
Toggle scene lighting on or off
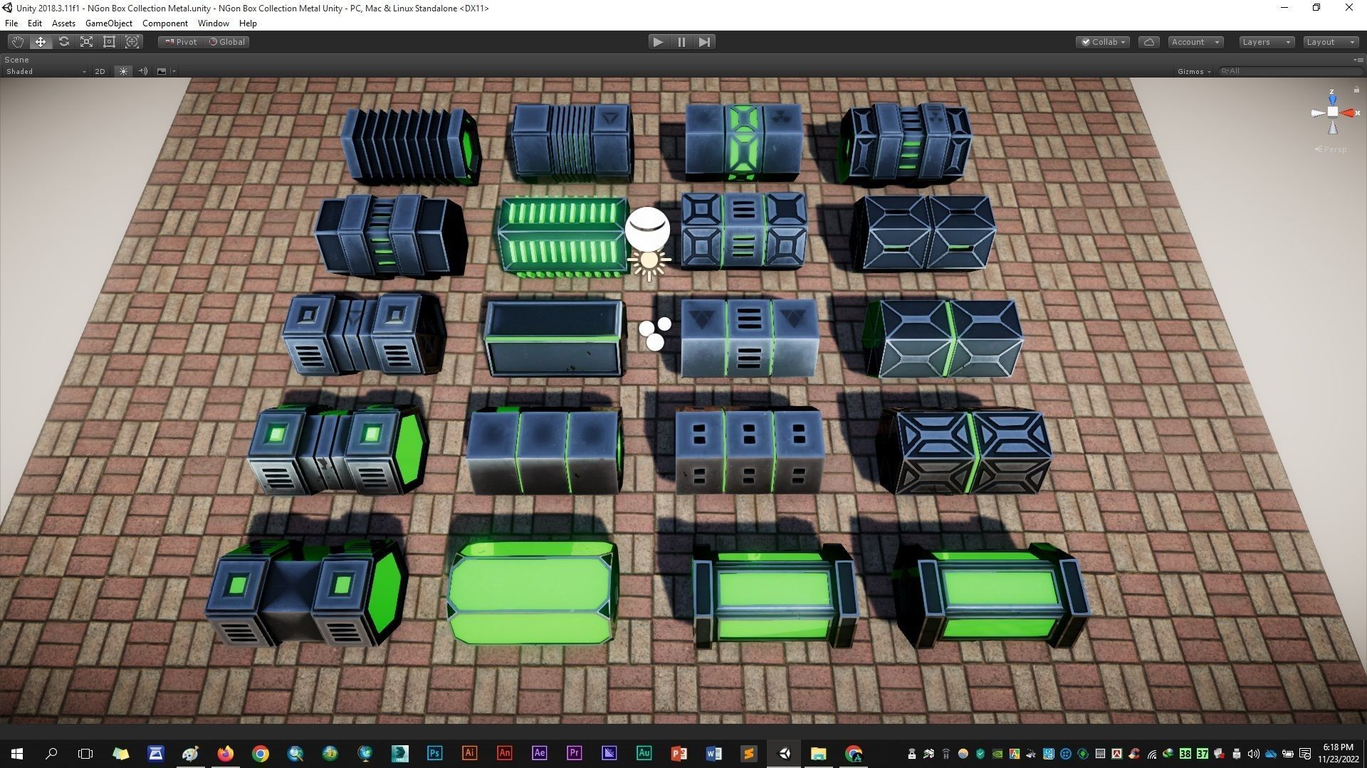tap(123, 71)
